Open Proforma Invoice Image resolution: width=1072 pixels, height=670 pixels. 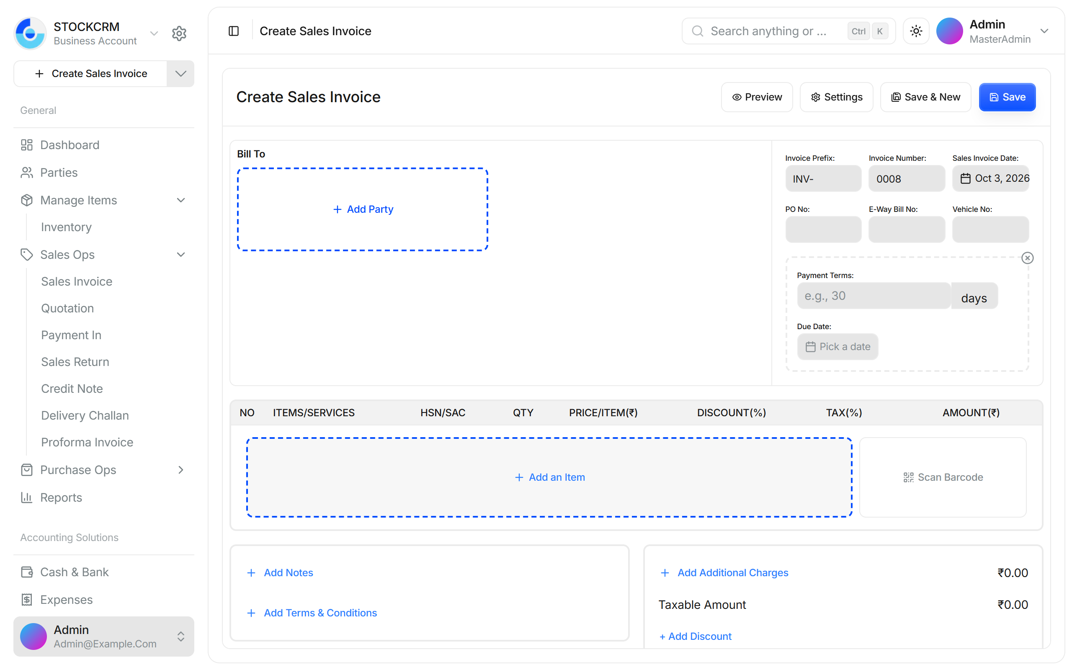(87, 442)
